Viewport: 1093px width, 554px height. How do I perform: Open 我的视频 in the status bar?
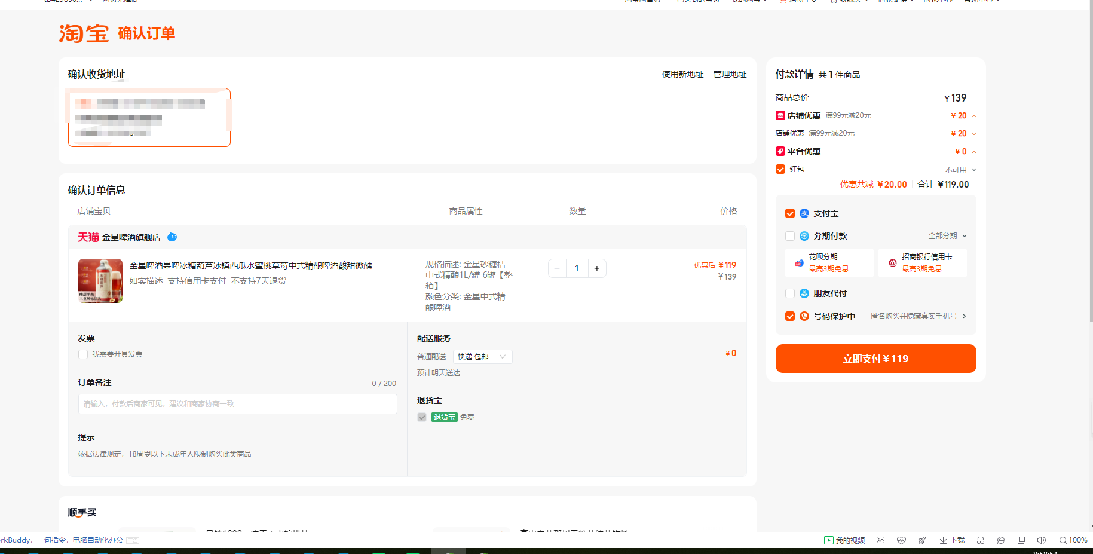coord(844,540)
